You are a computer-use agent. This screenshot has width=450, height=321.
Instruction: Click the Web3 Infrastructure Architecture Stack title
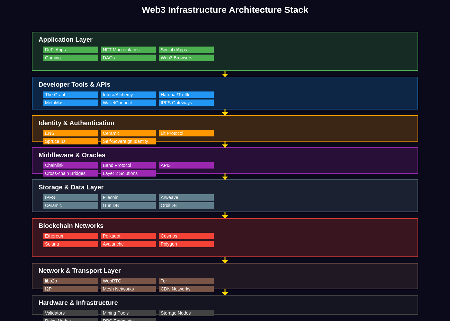click(x=225, y=10)
